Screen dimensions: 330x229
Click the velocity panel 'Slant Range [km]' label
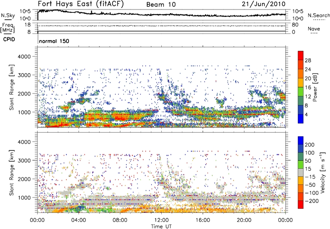pos(12,172)
